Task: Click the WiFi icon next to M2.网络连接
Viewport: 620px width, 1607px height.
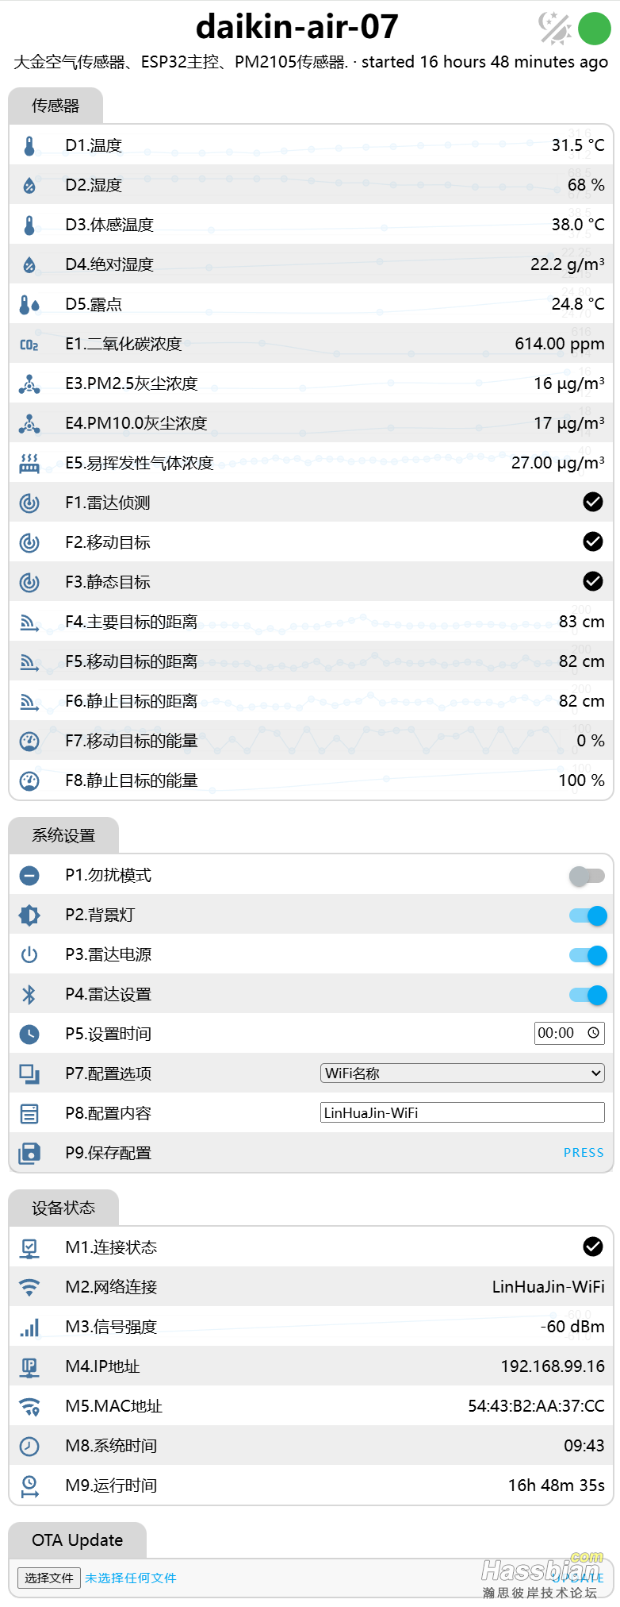Action: (x=29, y=1288)
